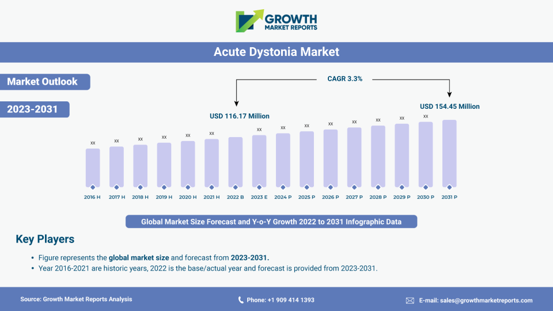Select the Market Outlook label
Viewport: 553px width, 311px height.
pos(43,82)
